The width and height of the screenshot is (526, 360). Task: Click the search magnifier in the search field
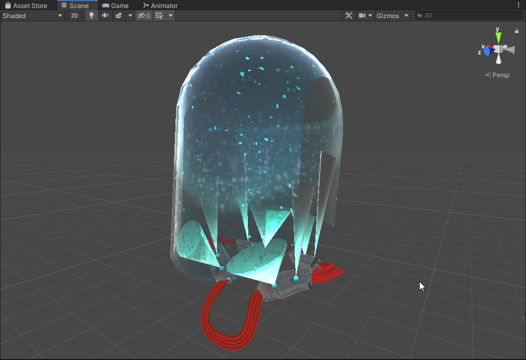coord(420,15)
